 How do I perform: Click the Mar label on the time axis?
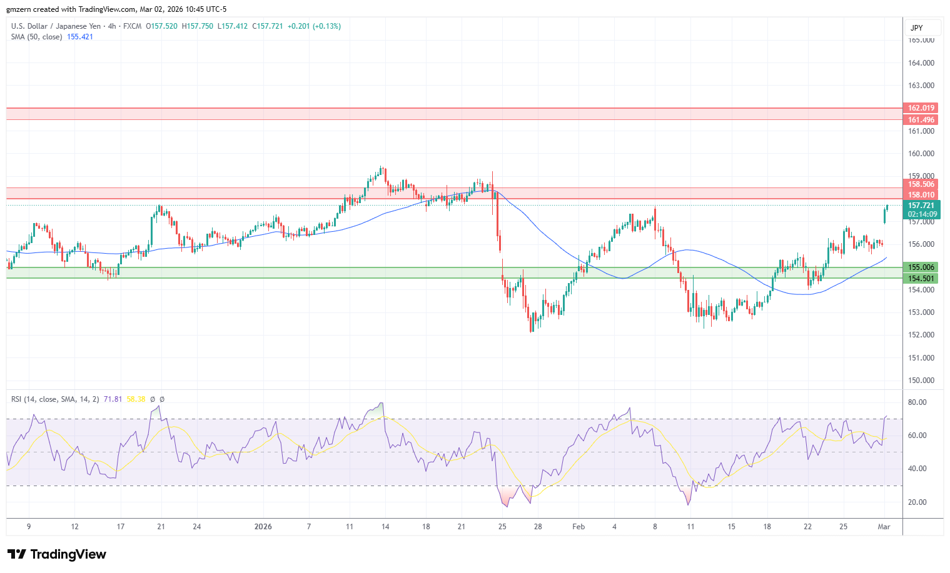coord(884,527)
